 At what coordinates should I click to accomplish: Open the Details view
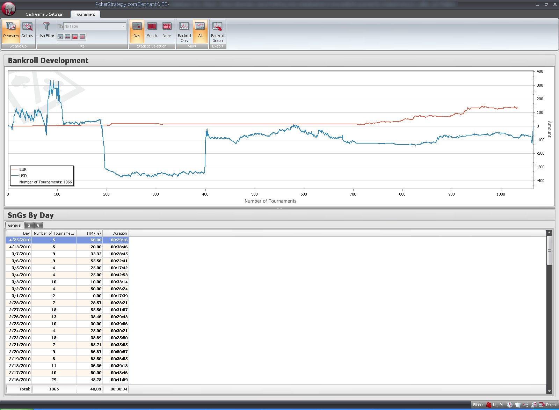click(27, 31)
